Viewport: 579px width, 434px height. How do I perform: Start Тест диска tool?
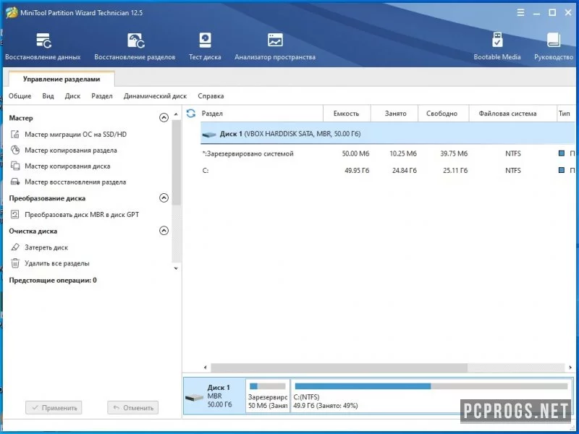click(x=205, y=46)
